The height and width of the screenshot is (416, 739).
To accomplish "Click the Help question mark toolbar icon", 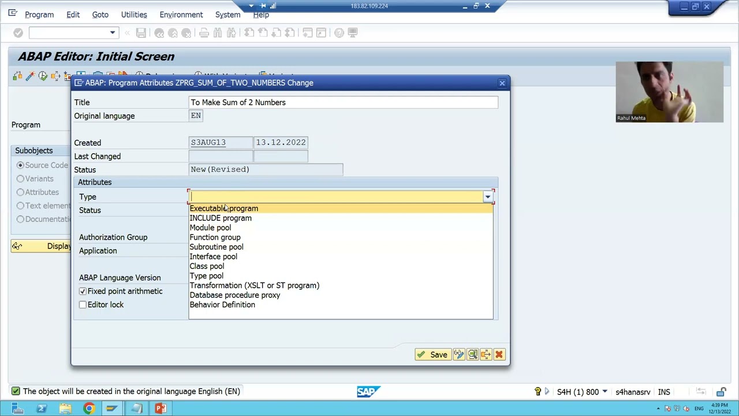I will (x=339, y=33).
